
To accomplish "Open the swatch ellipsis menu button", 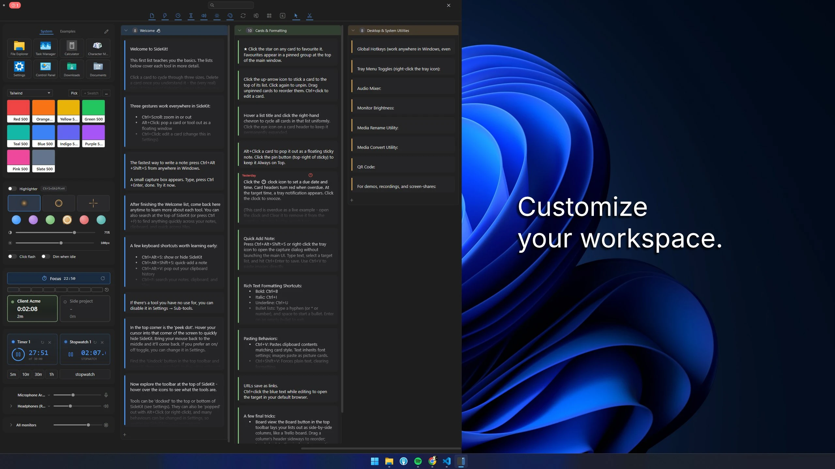I will tap(106, 93).
